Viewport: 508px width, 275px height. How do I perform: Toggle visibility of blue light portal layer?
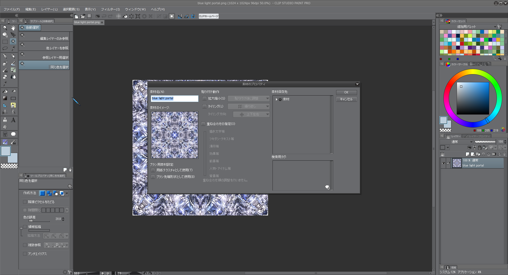coord(443,163)
